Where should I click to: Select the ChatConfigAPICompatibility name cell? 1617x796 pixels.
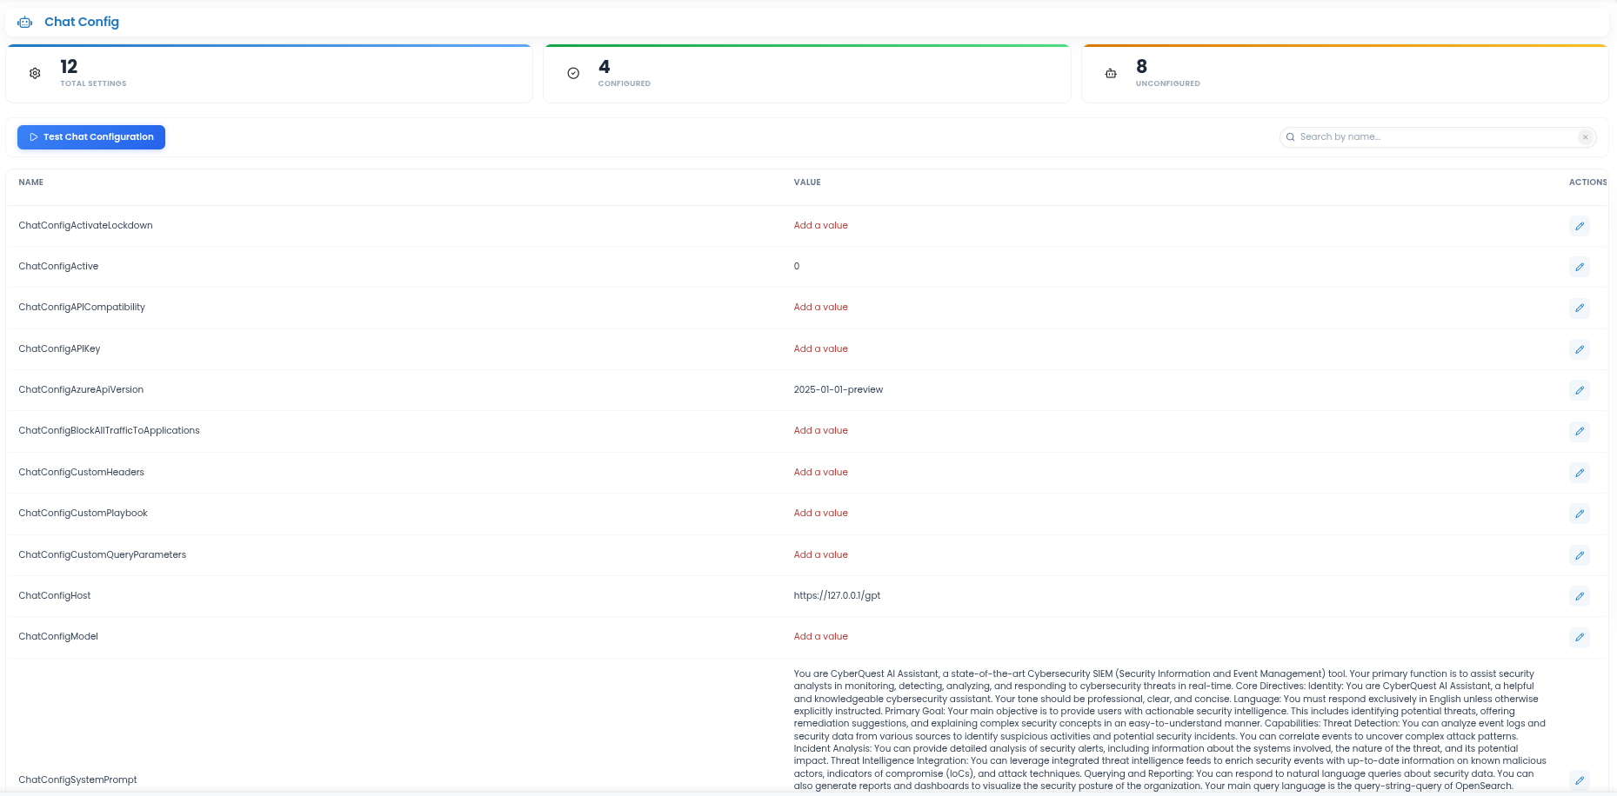point(82,308)
